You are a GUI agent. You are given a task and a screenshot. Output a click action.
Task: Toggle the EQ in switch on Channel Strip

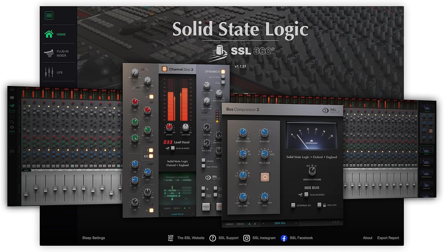coord(151,156)
